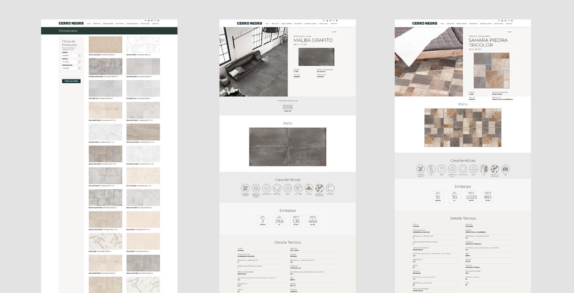The width and height of the screenshot is (574, 293).
Task: Click the "SAHARA PIEDRA TRICOLOR" product title
Action: 488,43
